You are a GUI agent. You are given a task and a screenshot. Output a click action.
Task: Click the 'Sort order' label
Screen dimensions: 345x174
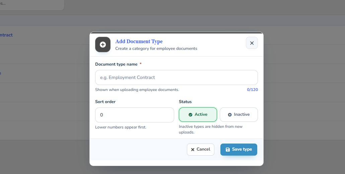[105, 102]
